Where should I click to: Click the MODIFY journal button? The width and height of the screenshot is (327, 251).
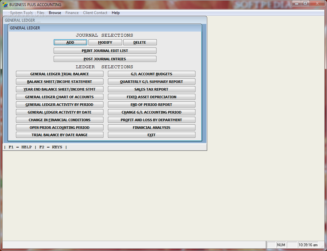pyautogui.click(x=105, y=42)
